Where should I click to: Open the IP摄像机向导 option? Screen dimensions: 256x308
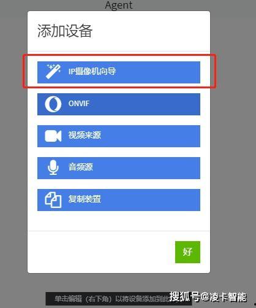(x=119, y=72)
